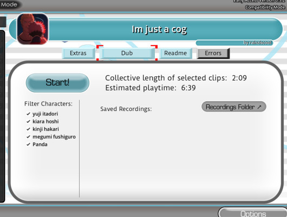Toggle the kiara hoshi checkbox
Viewport: 287px width, 217px height.
[42, 122]
